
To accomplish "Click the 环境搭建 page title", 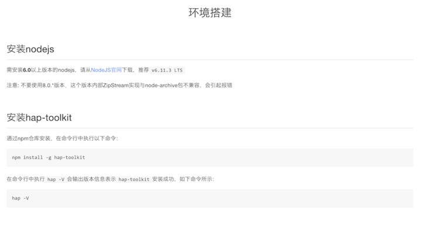I will (210, 13).
